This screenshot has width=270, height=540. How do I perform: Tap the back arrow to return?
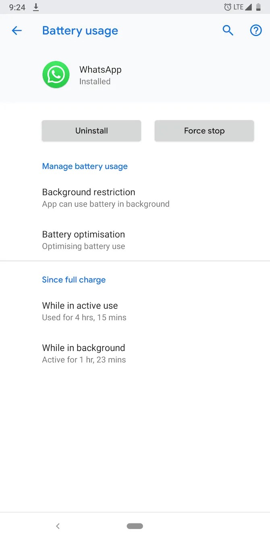17,31
